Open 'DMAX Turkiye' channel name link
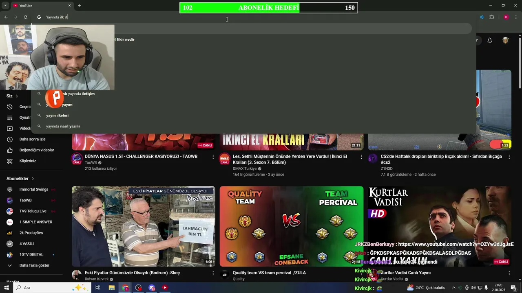The image size is (522, 293). coord(245,168)
